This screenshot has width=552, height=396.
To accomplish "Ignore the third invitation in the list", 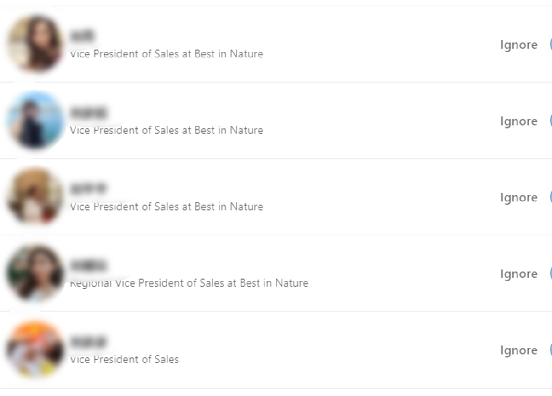I will point(518,198).
